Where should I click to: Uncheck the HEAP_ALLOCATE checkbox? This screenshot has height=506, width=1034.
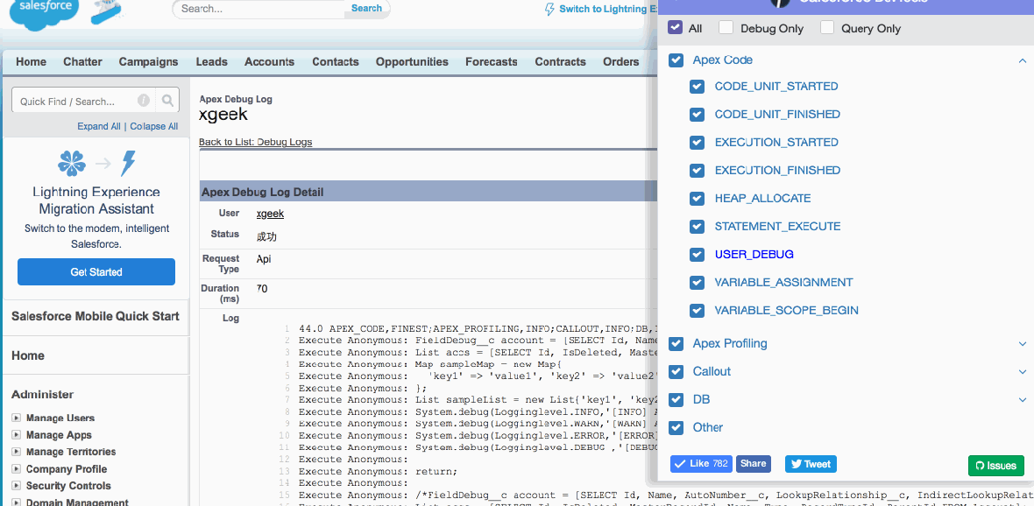point(697,198)
